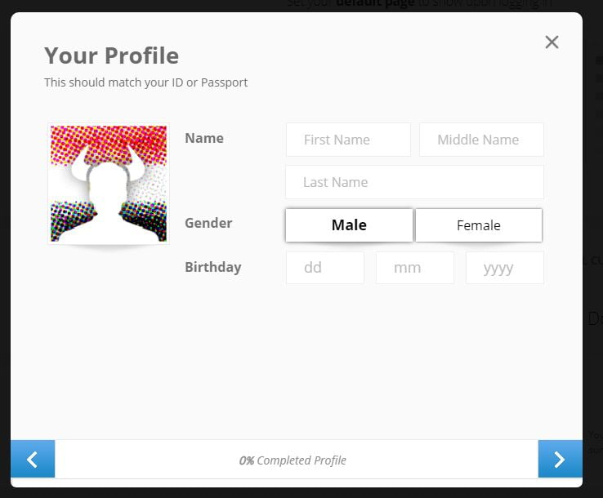Click the 0% Completed Profile progress bar
The height and width of the screenshot is (498, 603).
[x=297, y=459]
